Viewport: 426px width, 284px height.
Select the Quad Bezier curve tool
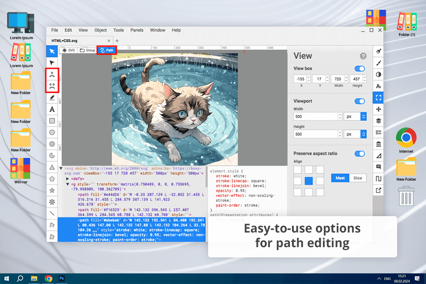[52, 74]
